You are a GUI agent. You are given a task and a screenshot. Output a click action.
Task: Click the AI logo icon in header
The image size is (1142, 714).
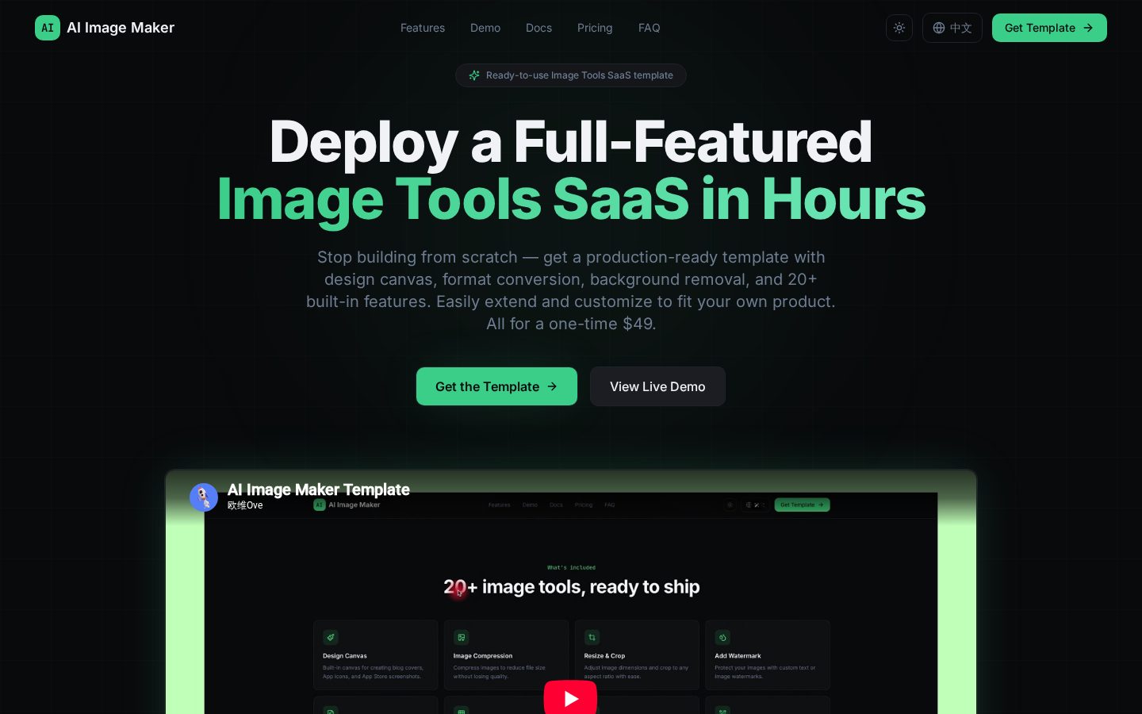coord(48,28)
